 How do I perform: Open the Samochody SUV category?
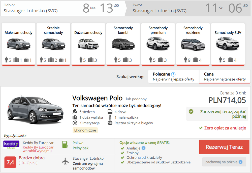(x=228, y=44)
